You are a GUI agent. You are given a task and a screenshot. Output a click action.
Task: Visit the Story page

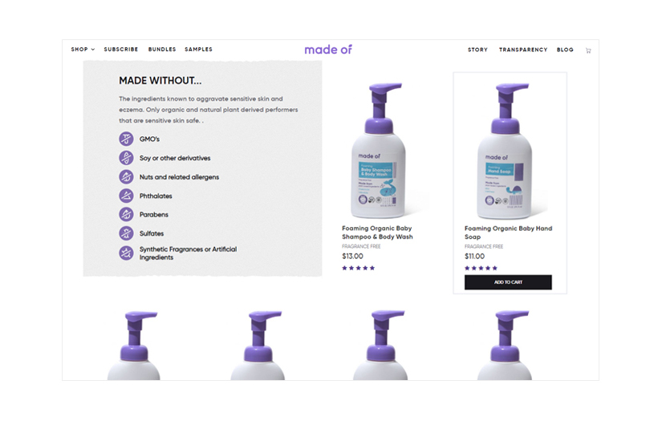coord(477,50)
